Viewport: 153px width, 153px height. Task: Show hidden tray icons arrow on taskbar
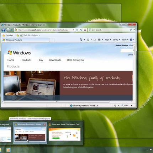147,150
